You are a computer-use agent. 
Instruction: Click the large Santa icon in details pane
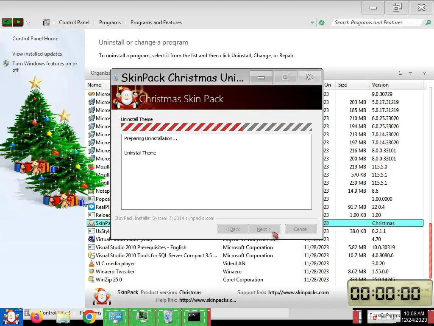(x=102, y=296)
